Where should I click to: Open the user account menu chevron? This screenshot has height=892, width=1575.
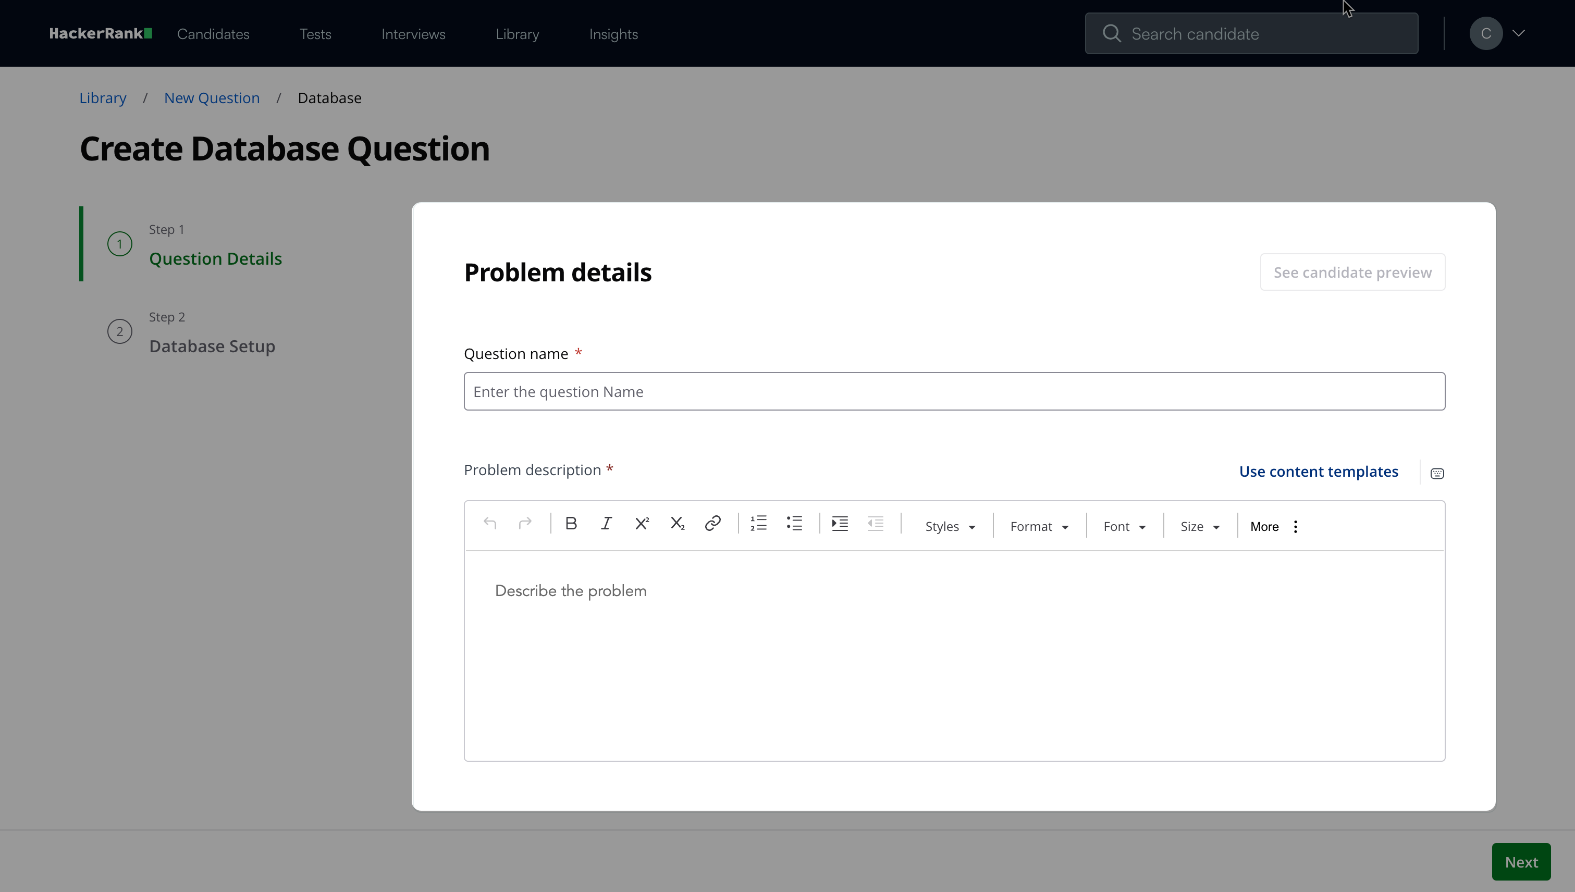point(1518,34)
